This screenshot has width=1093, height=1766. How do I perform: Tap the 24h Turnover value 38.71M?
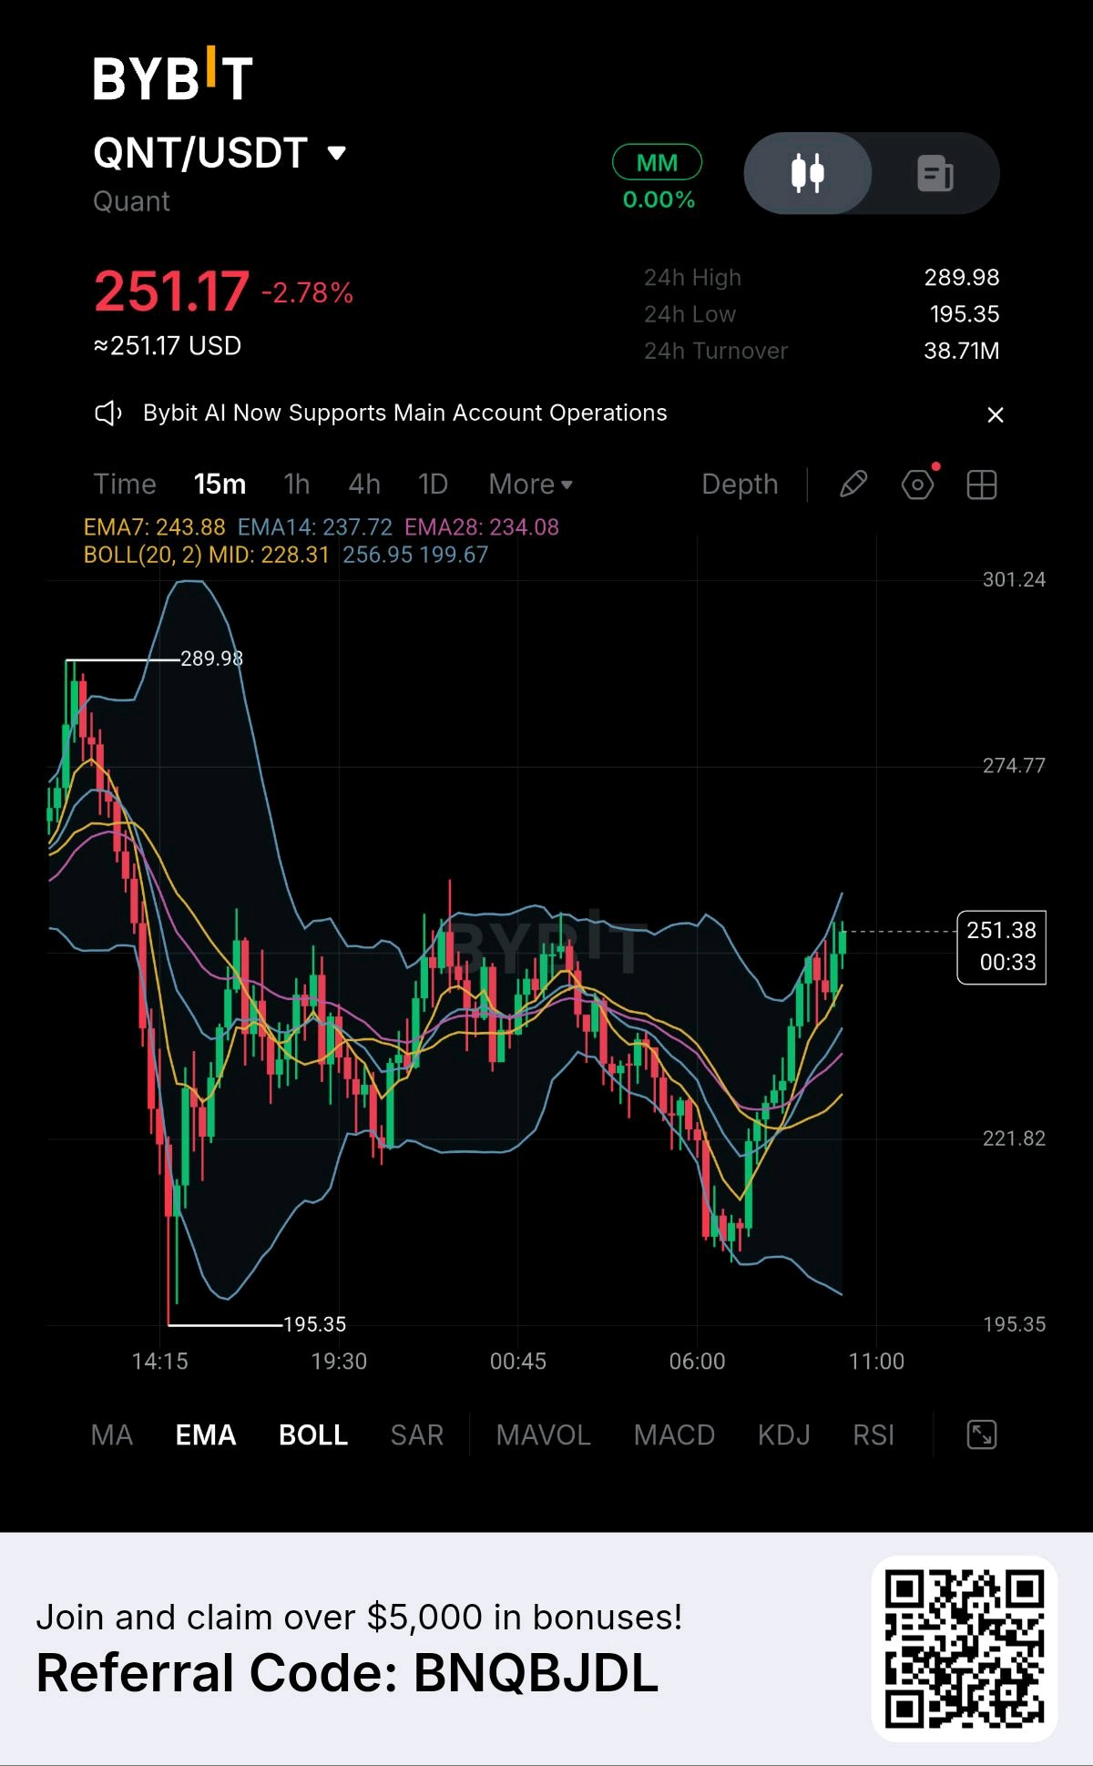tap(962, 351)
